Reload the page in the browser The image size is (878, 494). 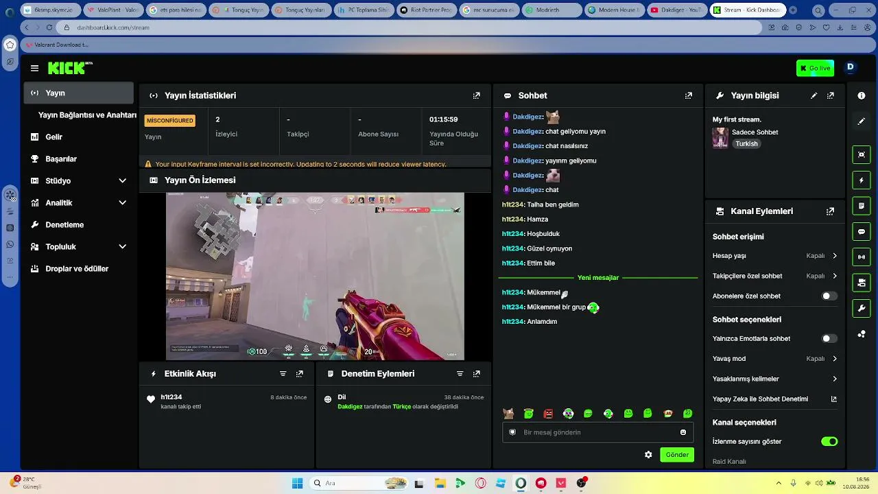(x=49, y=27)
